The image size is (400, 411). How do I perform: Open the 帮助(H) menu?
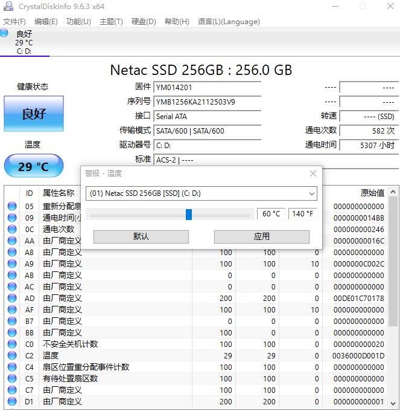click(x=177, y=22)
